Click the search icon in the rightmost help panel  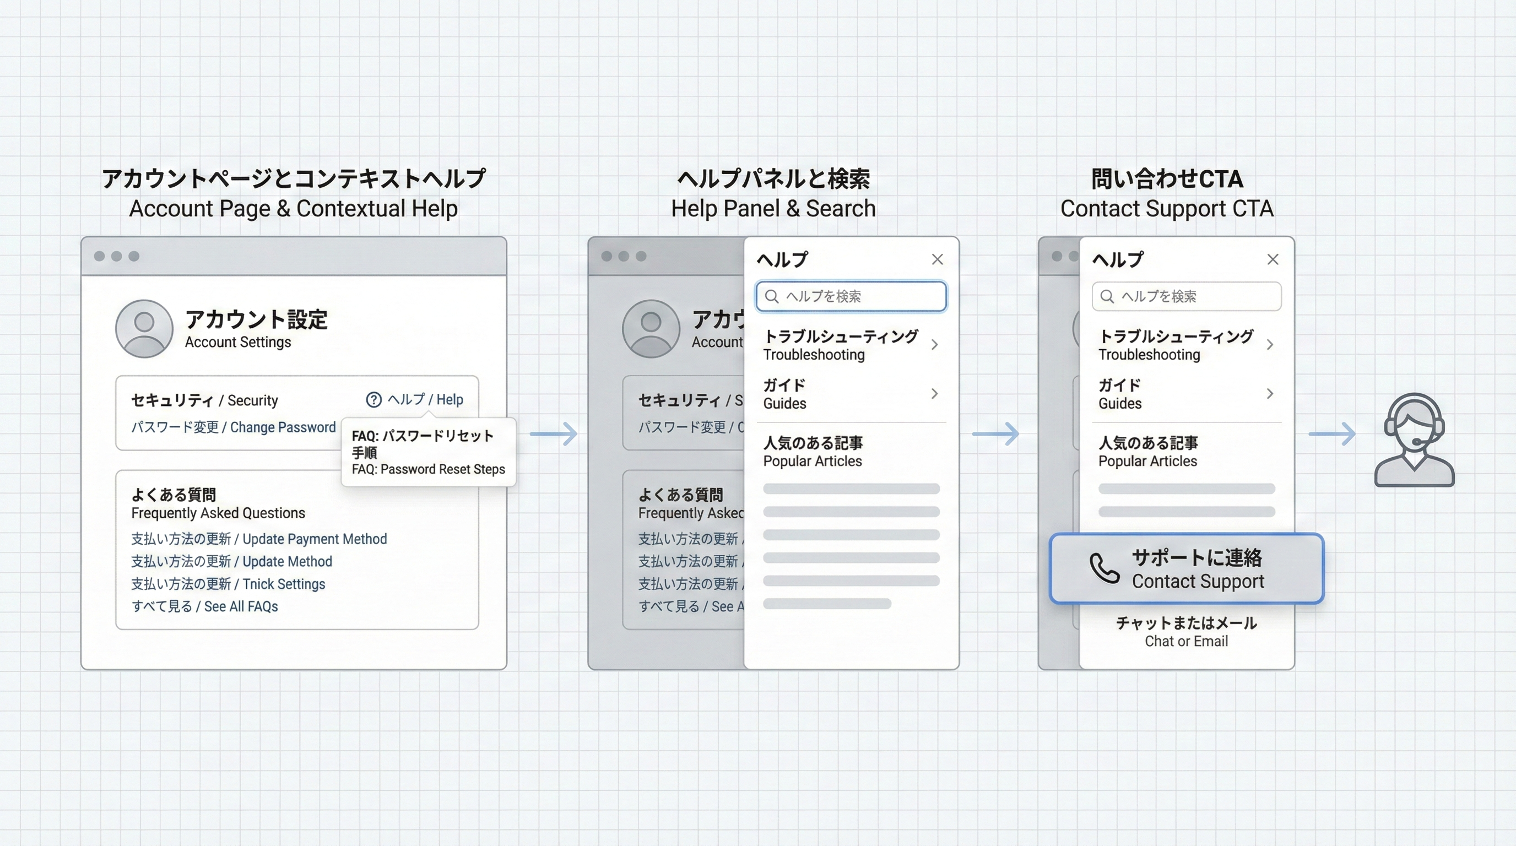(x=1107, y=296)
